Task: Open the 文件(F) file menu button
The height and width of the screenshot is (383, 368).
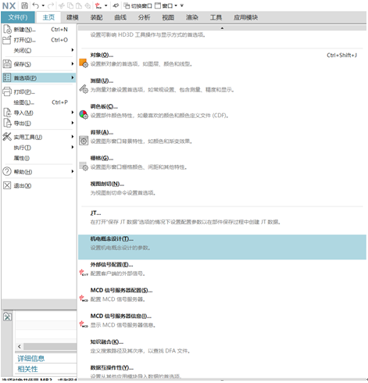Action: (x=18, y=17)
